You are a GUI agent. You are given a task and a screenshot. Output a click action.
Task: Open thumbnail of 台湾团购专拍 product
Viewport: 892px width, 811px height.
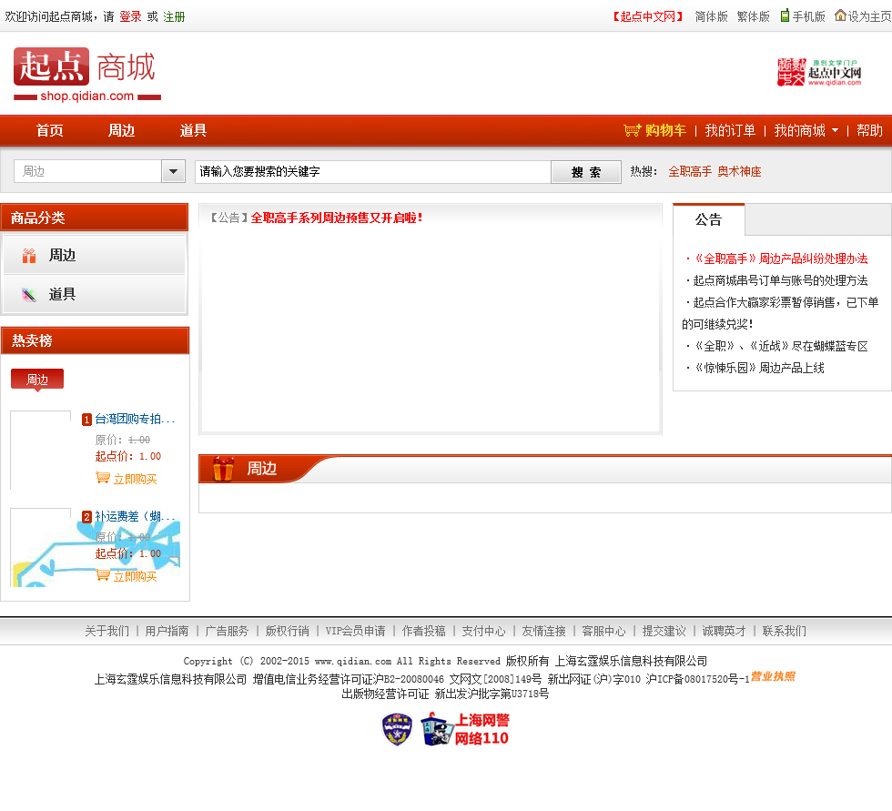coord(41,451)
